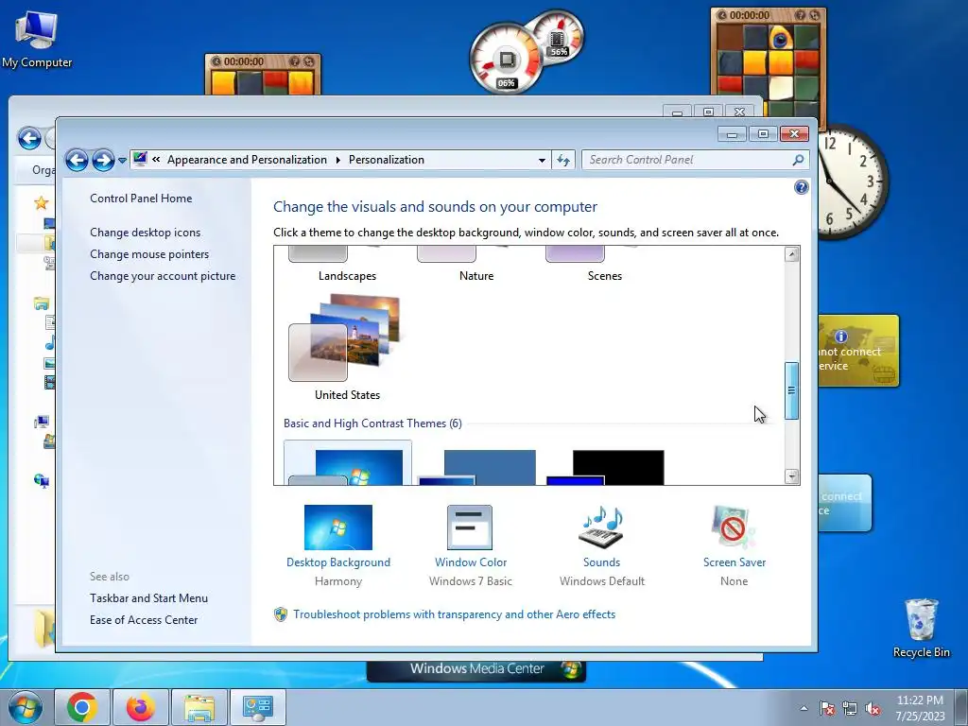Click muted volume tray icon
The height and width of the screenshot is (726, 968).
873,708
